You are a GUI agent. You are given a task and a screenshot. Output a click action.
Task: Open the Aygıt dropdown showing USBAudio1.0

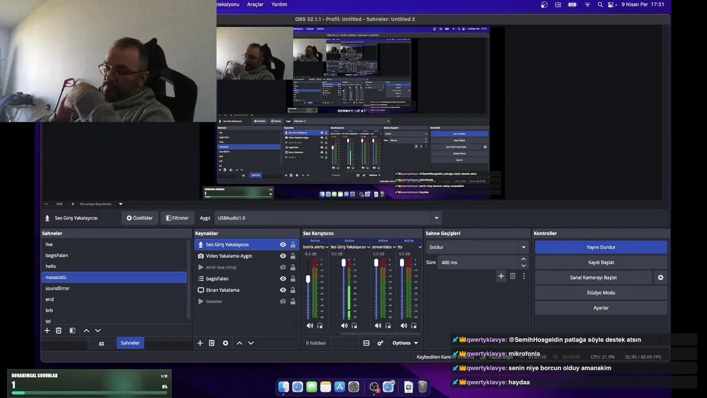tap(328, 218)
